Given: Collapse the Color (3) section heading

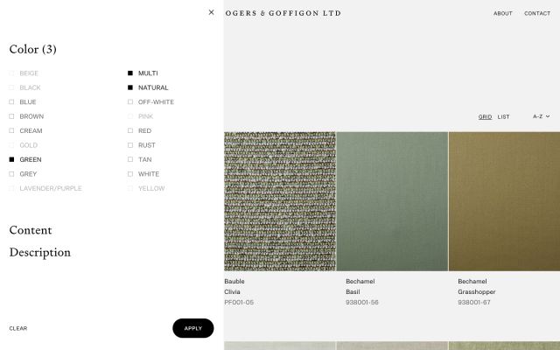Looking at the screenshot, I should pos(33,49).
